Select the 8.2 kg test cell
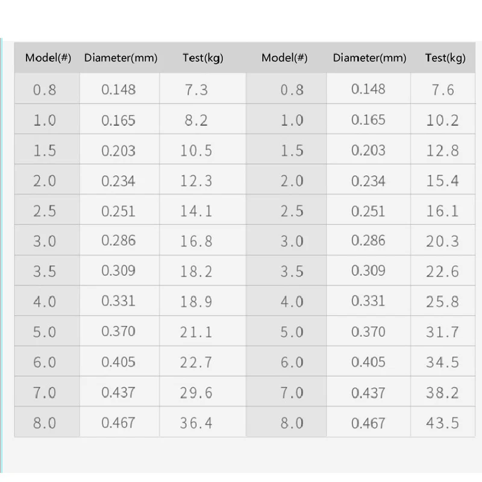 pyautogui.click(x=196, y=120)
